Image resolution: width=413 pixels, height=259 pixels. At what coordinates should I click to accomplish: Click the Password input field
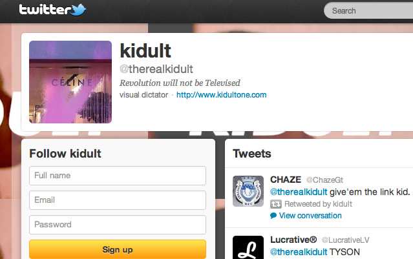click(118, 225)
